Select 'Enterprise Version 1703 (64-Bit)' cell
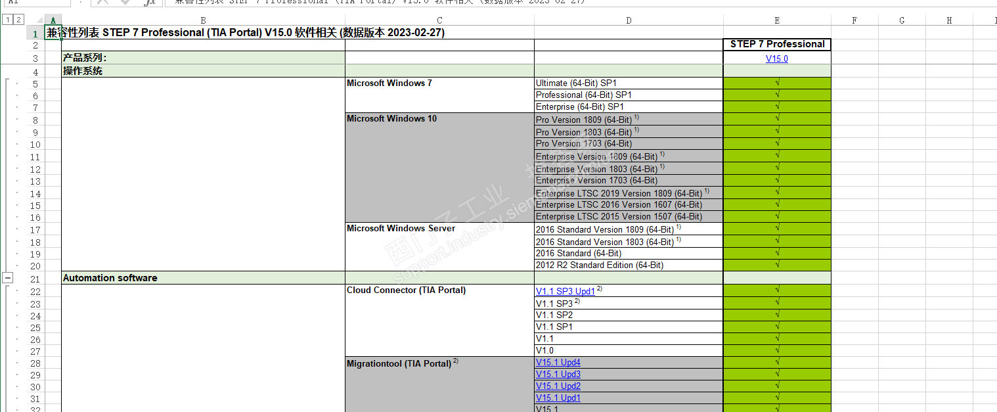Screen dimensions: 997x412 (x=629, y=181)
